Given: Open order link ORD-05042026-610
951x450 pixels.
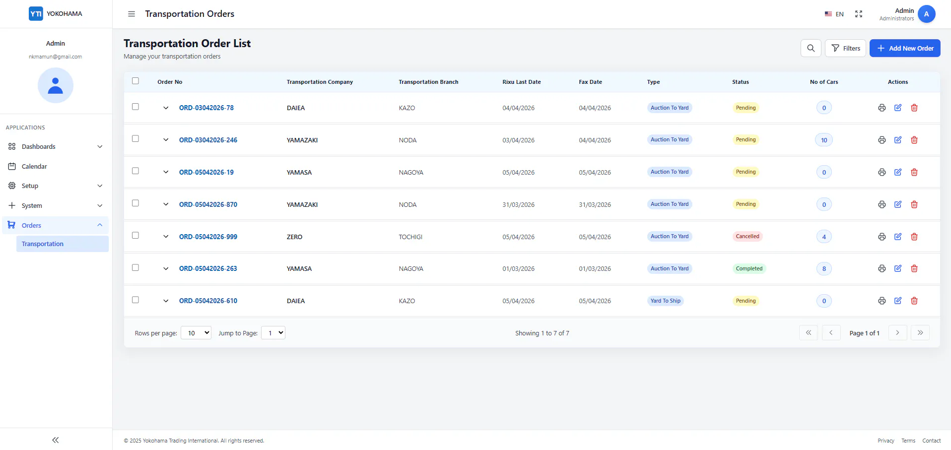Looking at the screenshot, I should coord(208,301).
